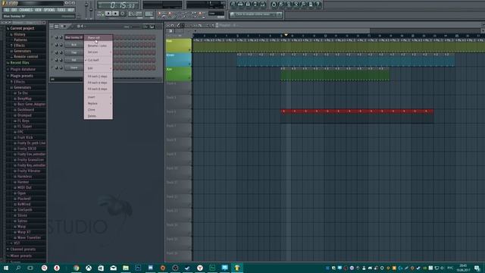The width and height of the screenshot is (485, 273).
Task: Mute the Clap channel via its LED
Action: 52,52
